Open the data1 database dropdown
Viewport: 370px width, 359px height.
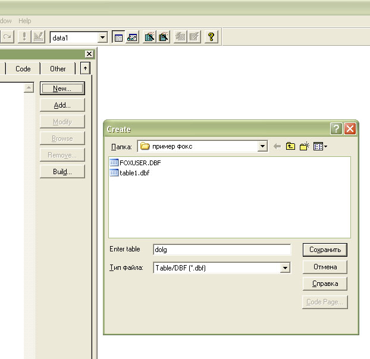102,37
